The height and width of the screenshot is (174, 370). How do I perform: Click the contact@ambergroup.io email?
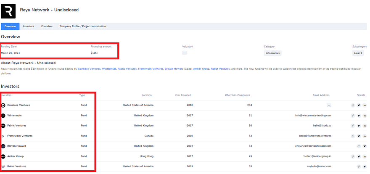(x=317, y=156)
